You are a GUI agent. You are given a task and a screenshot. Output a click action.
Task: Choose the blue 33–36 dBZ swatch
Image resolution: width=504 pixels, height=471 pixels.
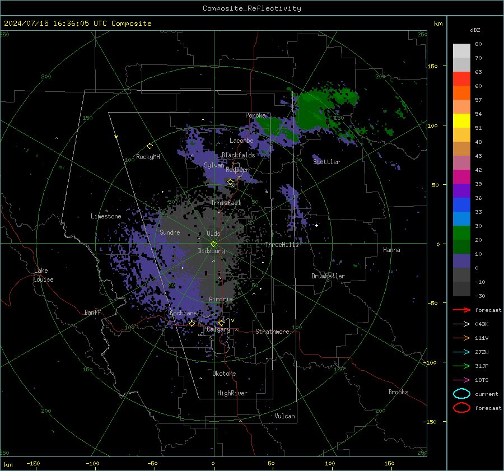point(461,205)
